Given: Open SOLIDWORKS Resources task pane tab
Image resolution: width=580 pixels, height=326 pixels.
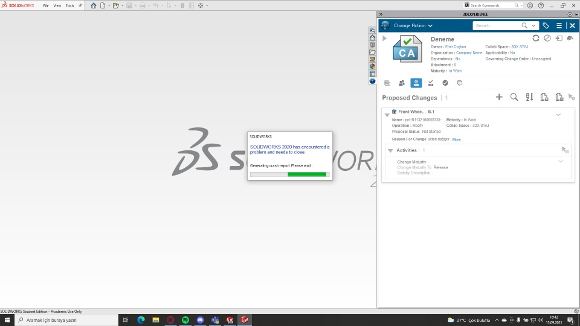Looking at the screenshot, I should click(373, 37).
